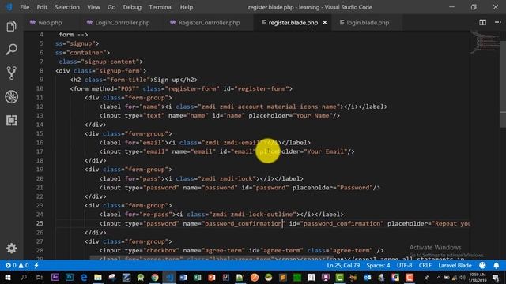Open Outlook from taskbar
The width and height of the screenshot is (506, 284).
pyautogui.click(x=367, y=277)
